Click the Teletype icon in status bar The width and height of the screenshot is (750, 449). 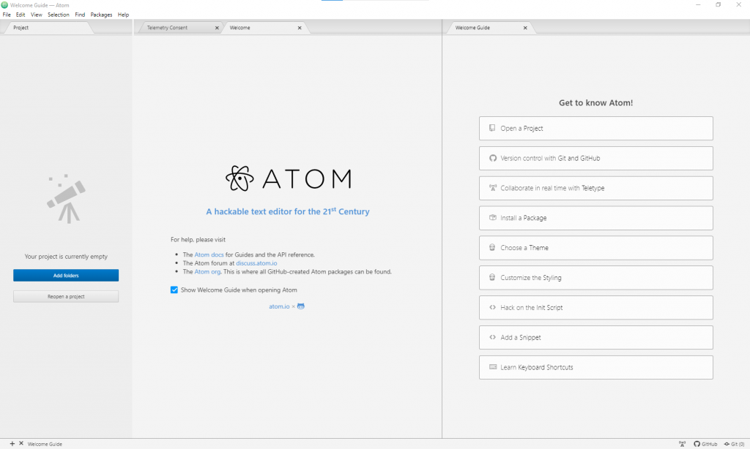coord(682,444)
